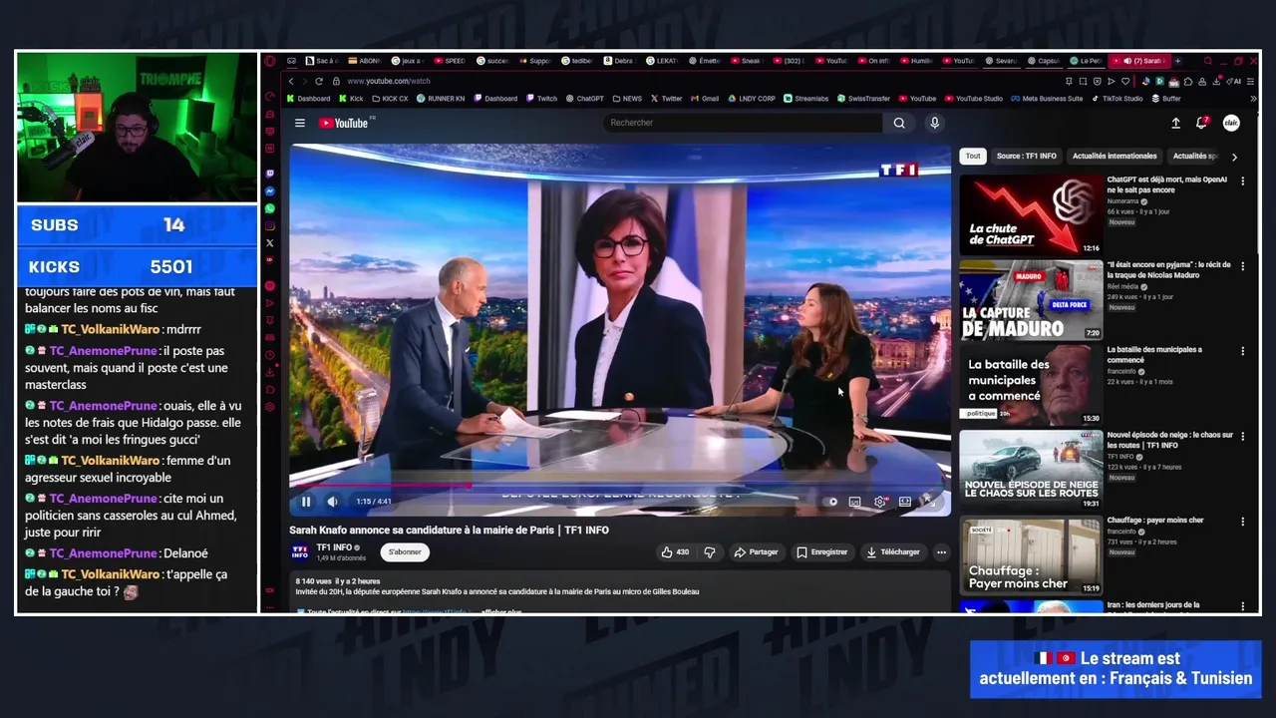The image size is (1276, 718).
Task: Go back with the browser back arrow
Action: coord(291,81)
